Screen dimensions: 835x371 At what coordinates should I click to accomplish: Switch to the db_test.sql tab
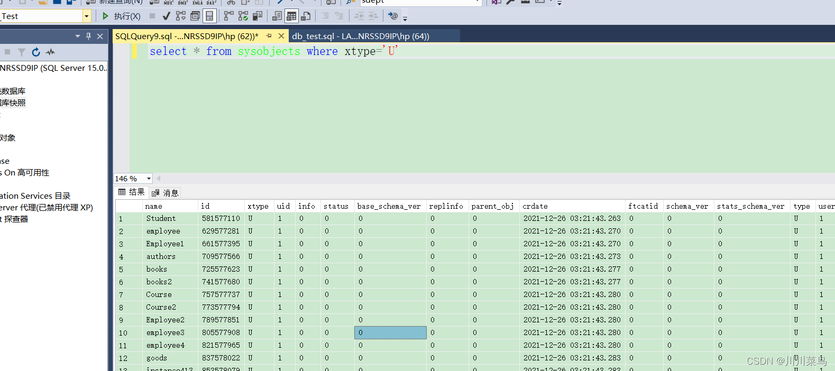361,36
